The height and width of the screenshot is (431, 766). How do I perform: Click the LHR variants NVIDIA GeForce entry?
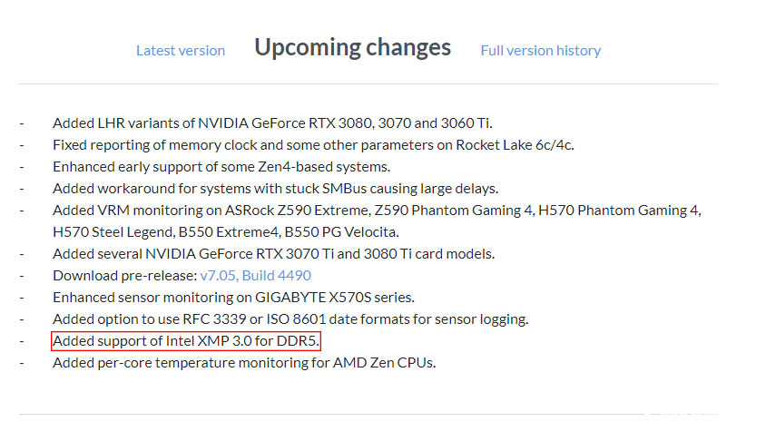click(272, 122)
